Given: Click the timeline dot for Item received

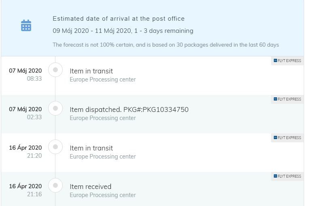Looking at the screenshot, I should 55,185.
